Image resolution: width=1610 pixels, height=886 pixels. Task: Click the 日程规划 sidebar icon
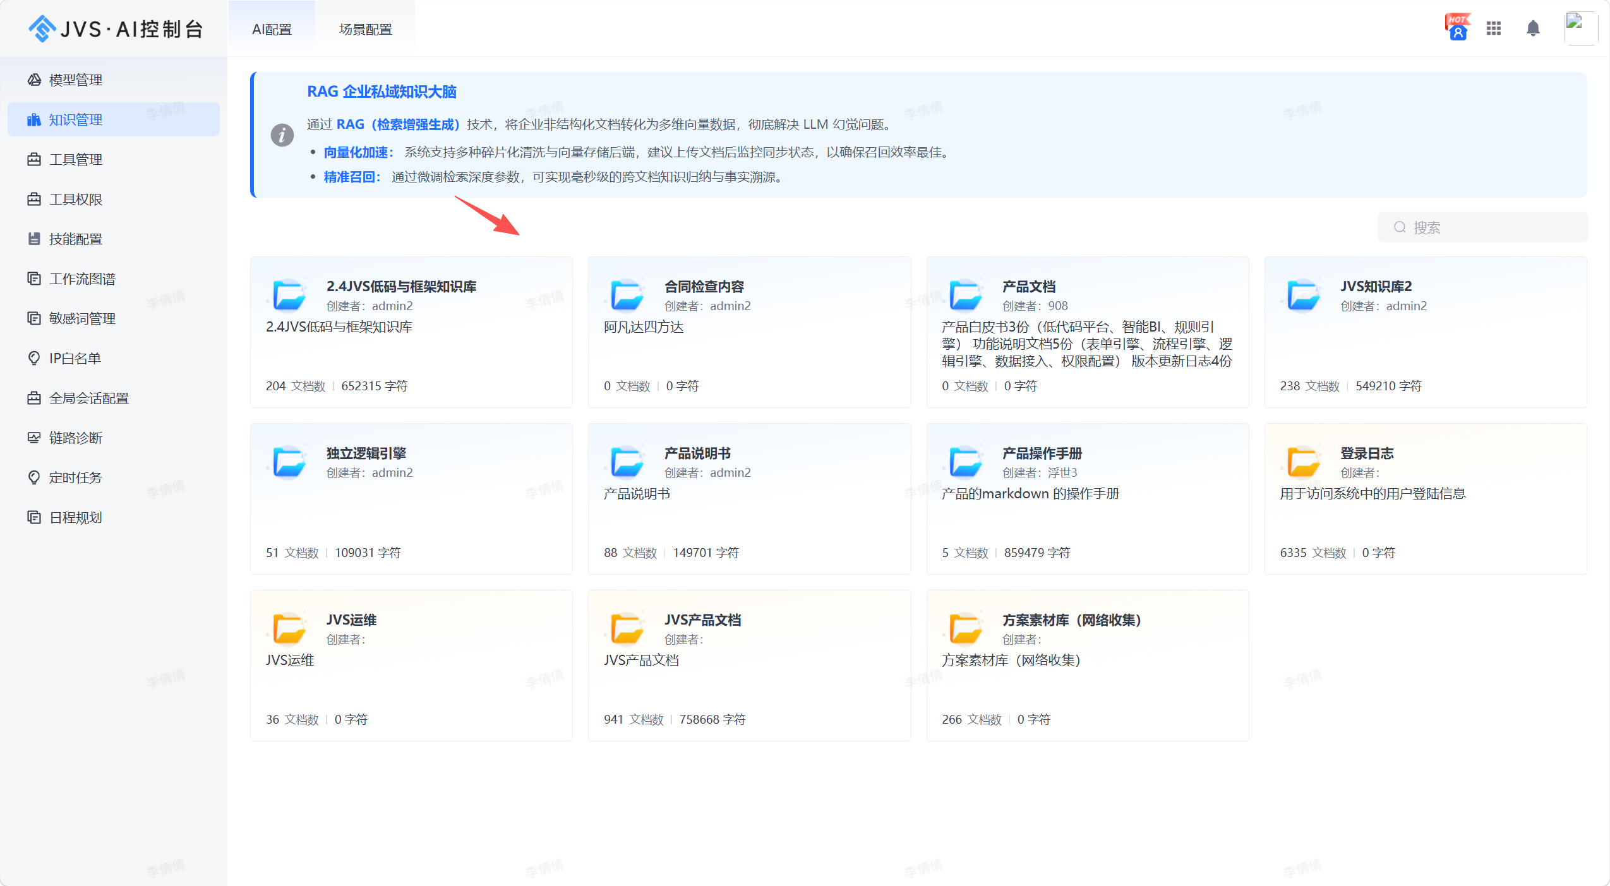pyautogui.click(x=34, y=517)
